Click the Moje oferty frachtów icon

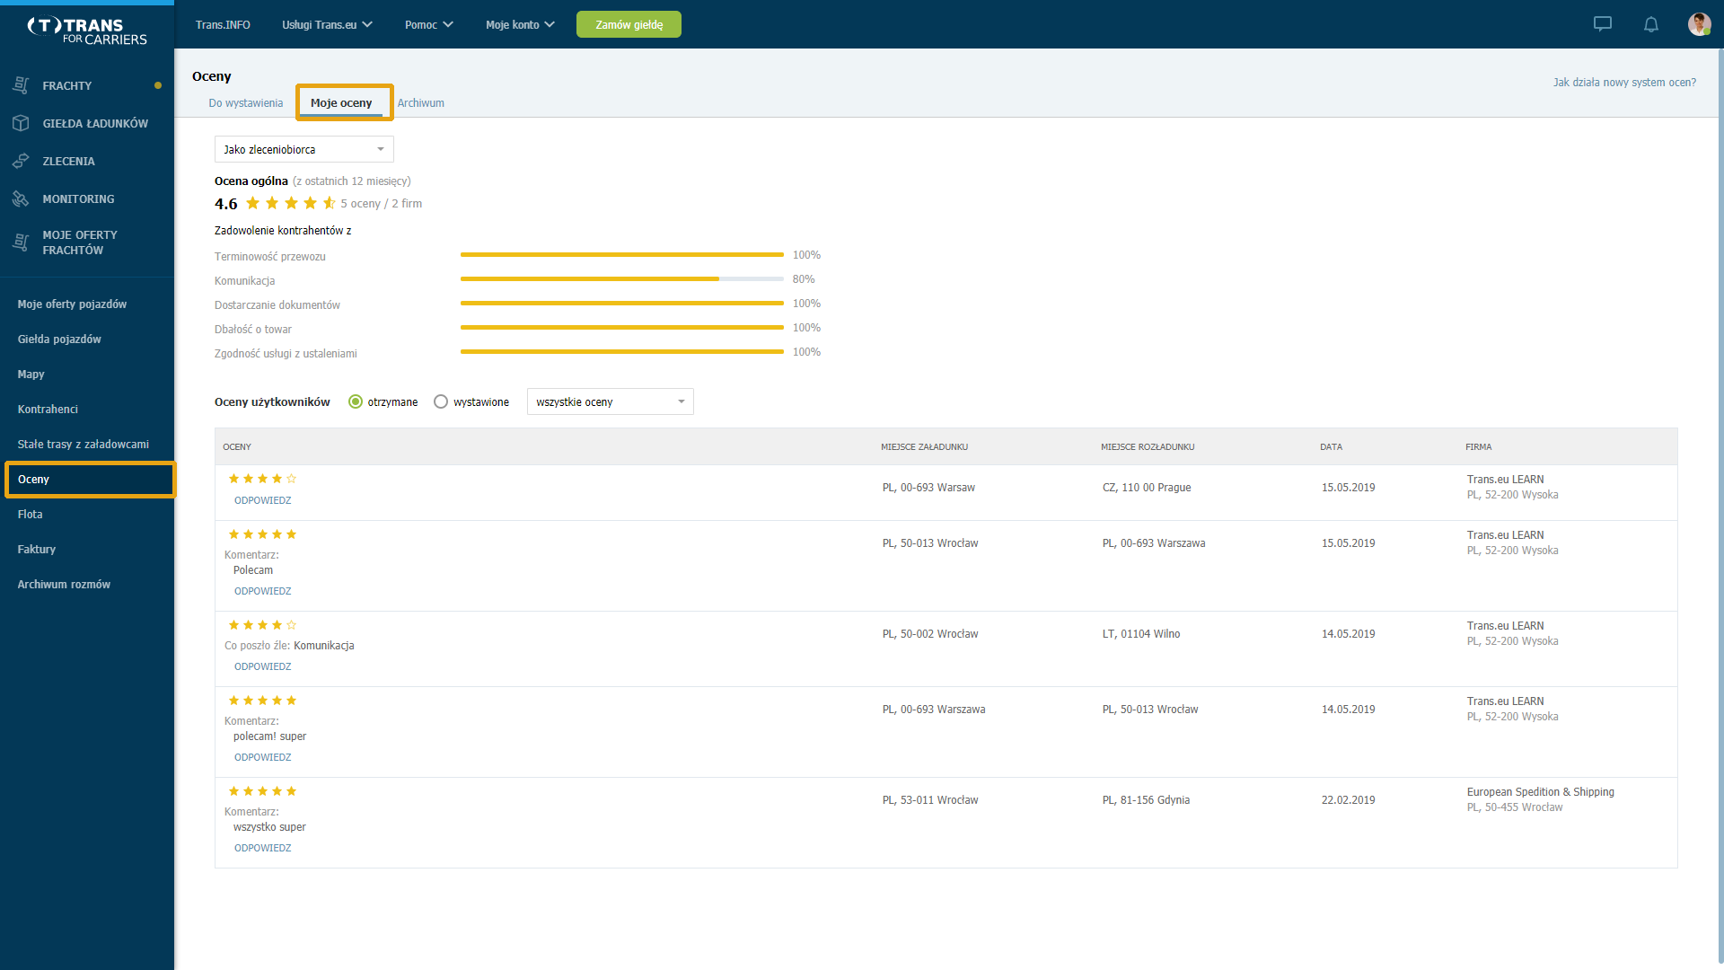coord(21,242)
